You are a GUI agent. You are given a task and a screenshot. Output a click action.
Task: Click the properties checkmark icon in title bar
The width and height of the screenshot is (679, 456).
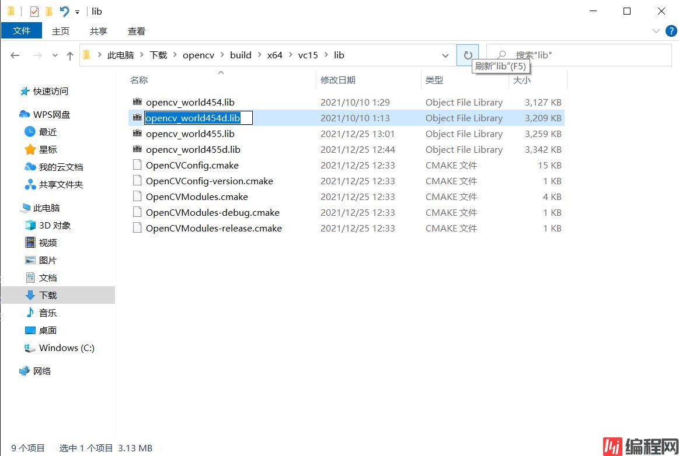point(34,11)
